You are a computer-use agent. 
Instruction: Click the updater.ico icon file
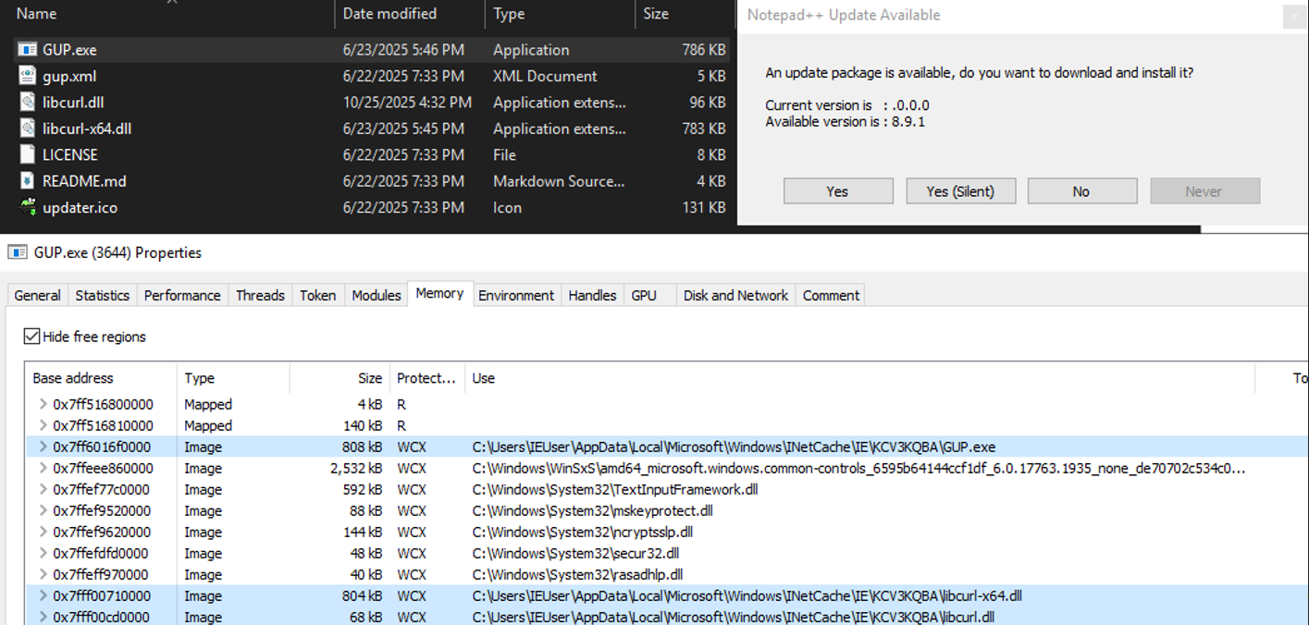pyautogui.click(x=28, y=207)
